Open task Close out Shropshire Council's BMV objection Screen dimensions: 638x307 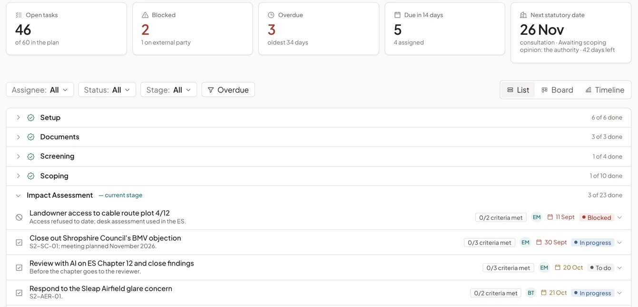tap(105, 238)
